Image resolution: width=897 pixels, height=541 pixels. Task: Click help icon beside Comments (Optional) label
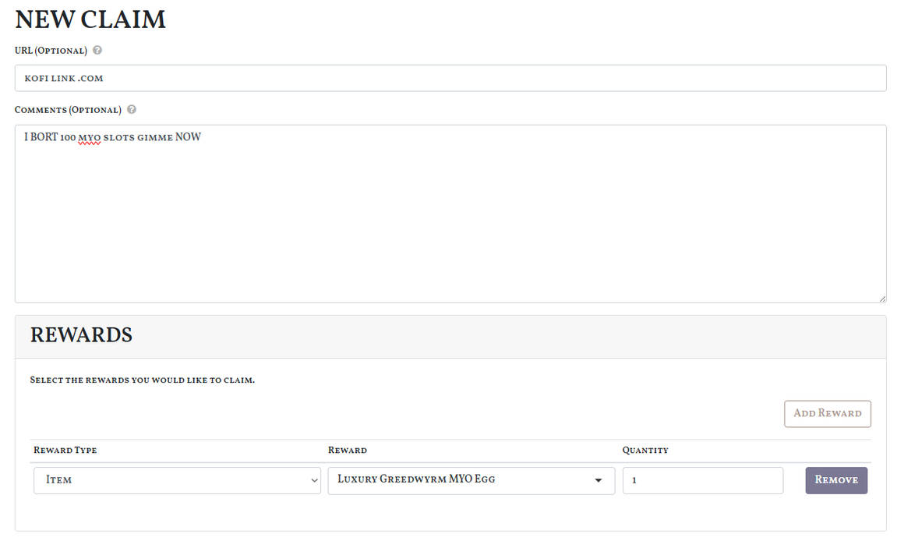132,110
